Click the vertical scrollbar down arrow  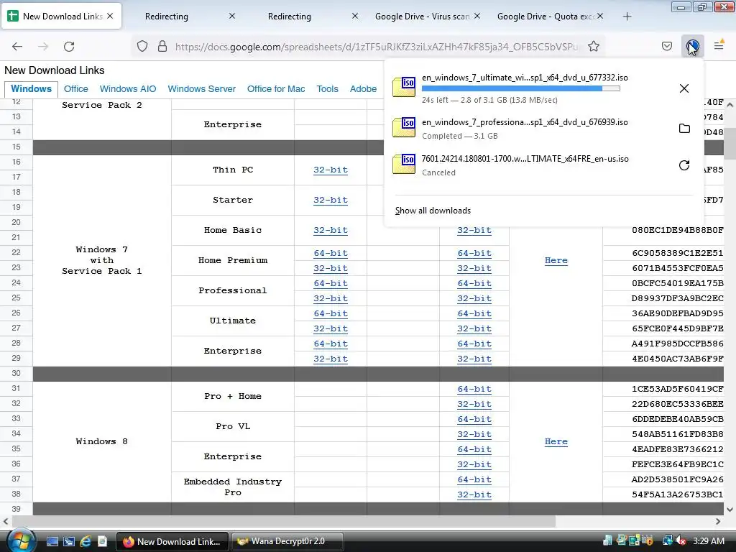point(730,510)
